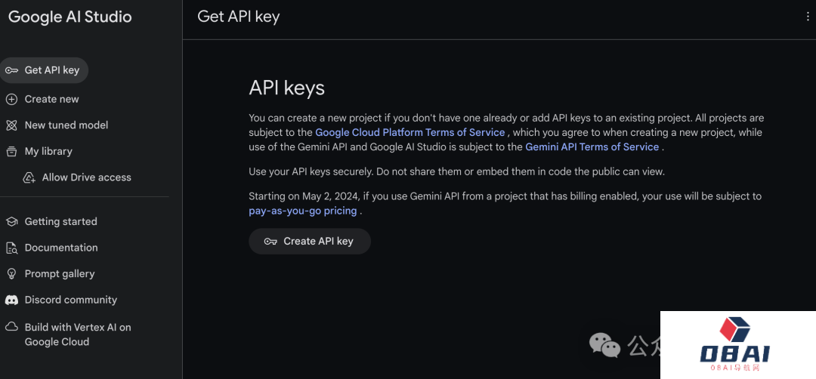Click the Documentation icon in sidebar

tap(11, 248)
